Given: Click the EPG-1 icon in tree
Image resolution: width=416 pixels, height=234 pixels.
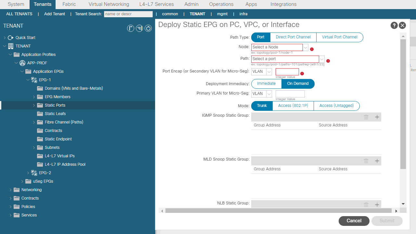Looking at the screenshot, I should pyautogui.click(x=34, y=80).
